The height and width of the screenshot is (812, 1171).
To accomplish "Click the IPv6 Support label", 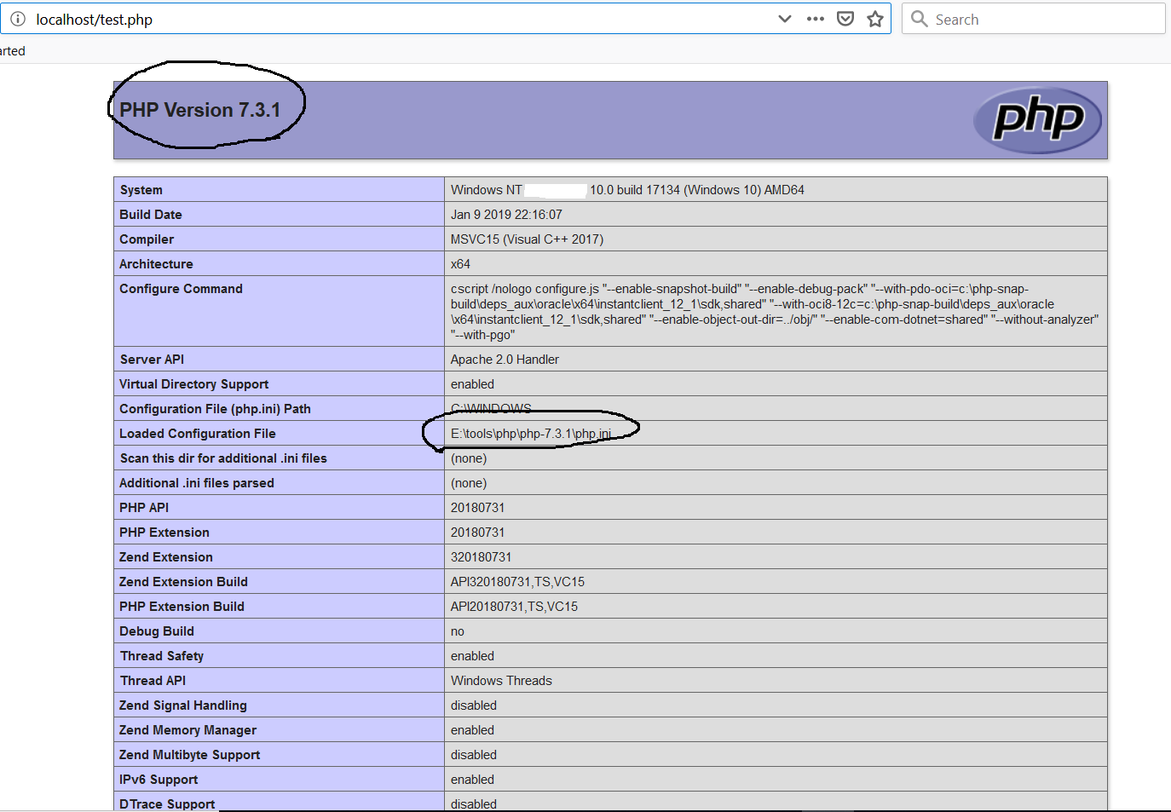I will click(159, 780).
